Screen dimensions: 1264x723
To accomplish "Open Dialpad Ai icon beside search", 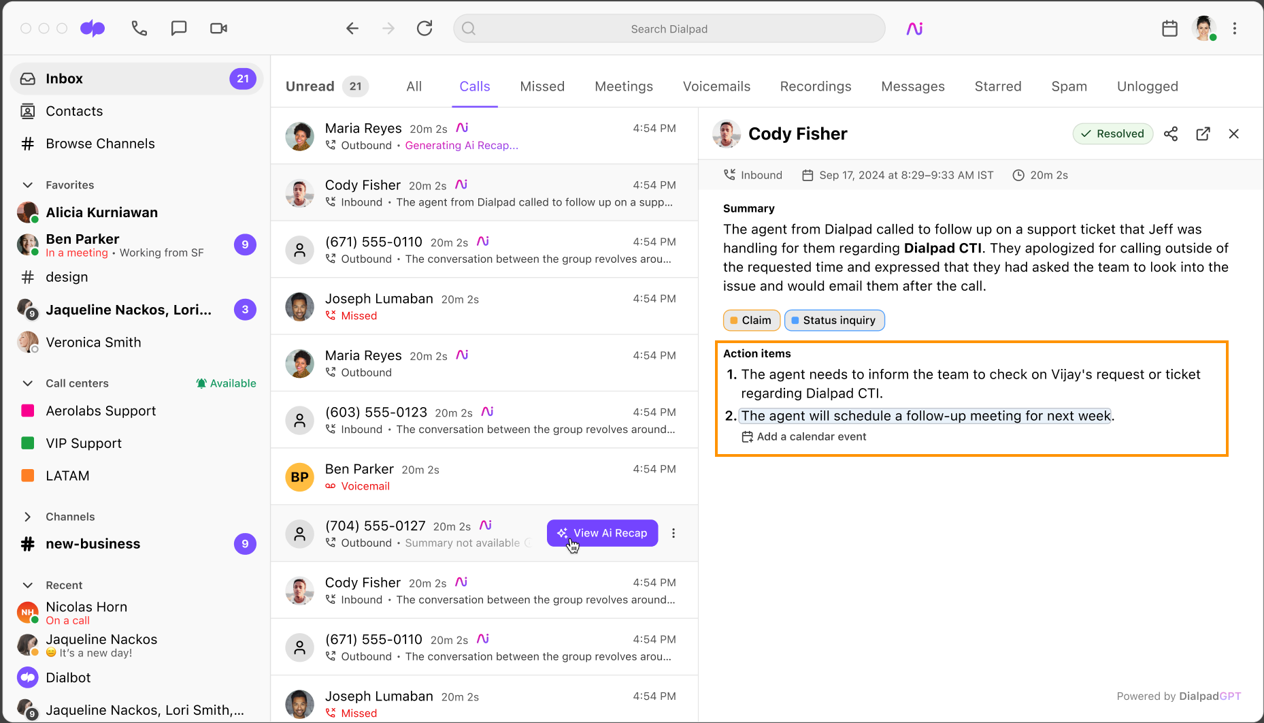I will [x=914, y=29].
